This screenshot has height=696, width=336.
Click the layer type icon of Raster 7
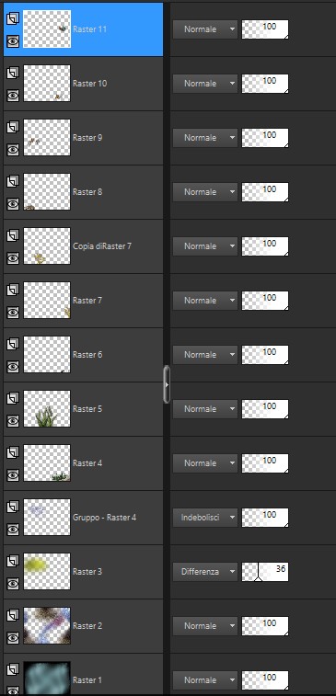pos(13,290)
